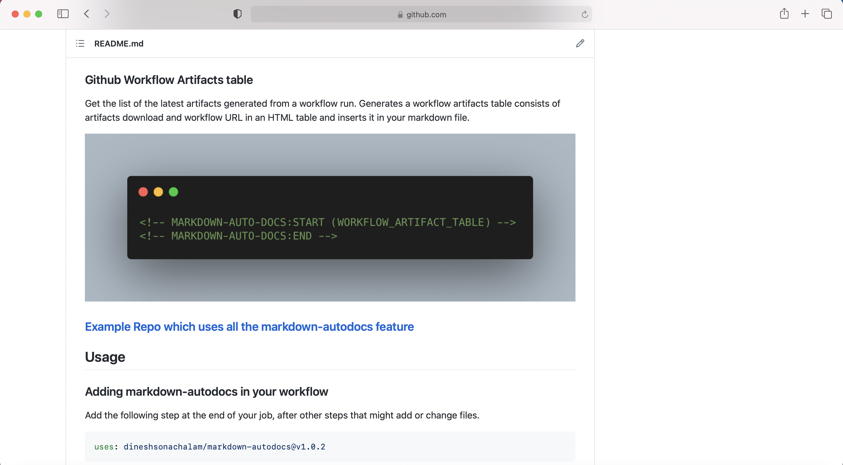The image size is (843, 465).
Task: Toggle fullscreen with the green traffic light
Action: (x=39, y=14)
